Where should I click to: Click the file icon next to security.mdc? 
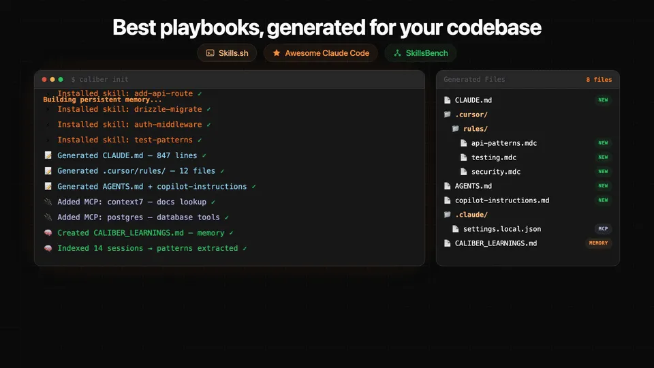pyautogui.click(x=463, y=172)
